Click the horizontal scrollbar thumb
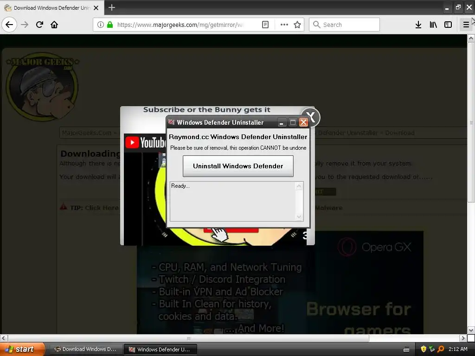 [x=188, y=338]
